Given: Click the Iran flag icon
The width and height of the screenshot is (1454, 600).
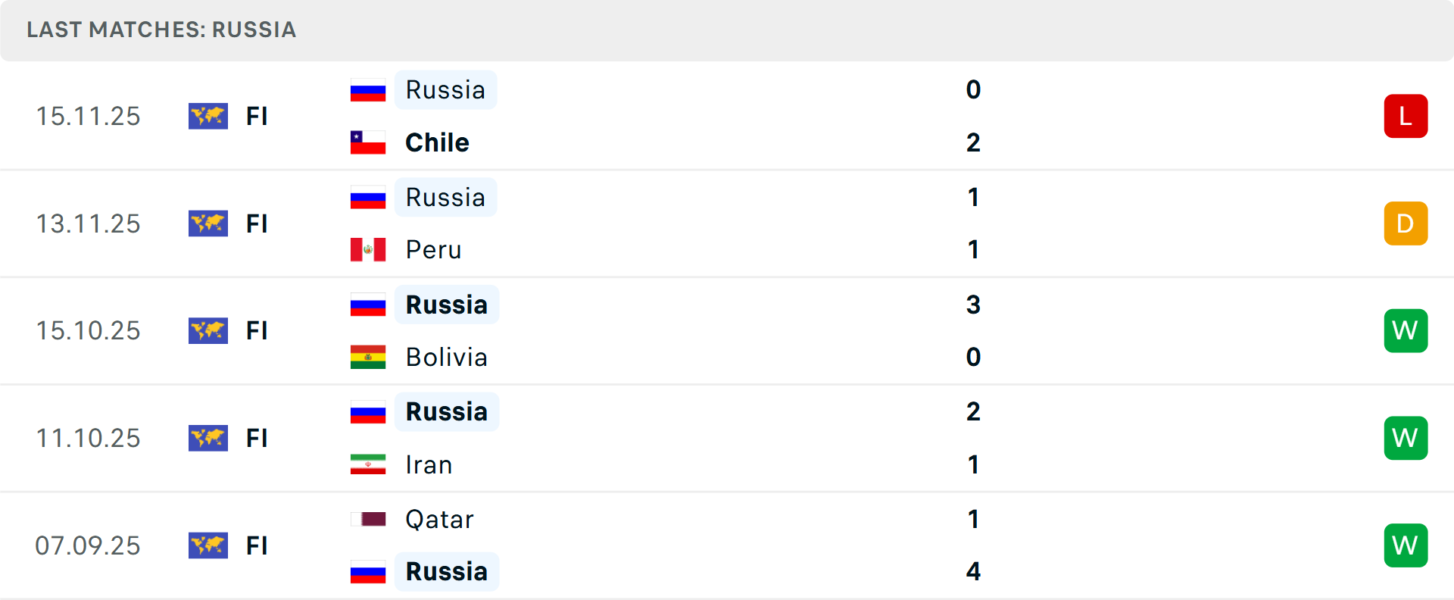Looking at the screenshot, I should click(368, 464).
